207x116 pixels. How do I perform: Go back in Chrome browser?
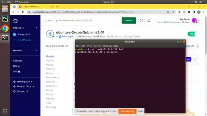(x=14, y=12)
